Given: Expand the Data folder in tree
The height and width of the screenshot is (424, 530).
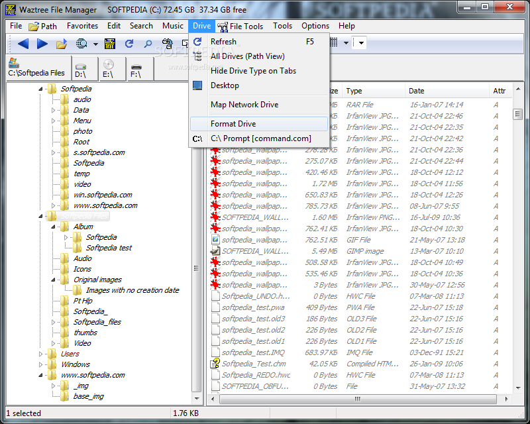Looking at the screenshot, I should 53,110.
